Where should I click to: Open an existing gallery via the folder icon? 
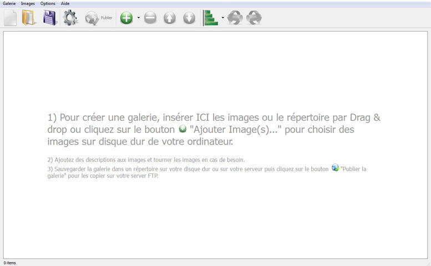pyautogui.click(x=29, y=18)
